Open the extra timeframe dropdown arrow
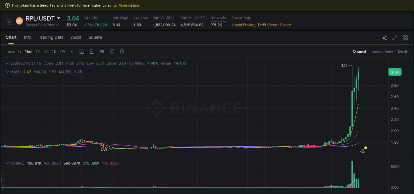 (72, 51)
